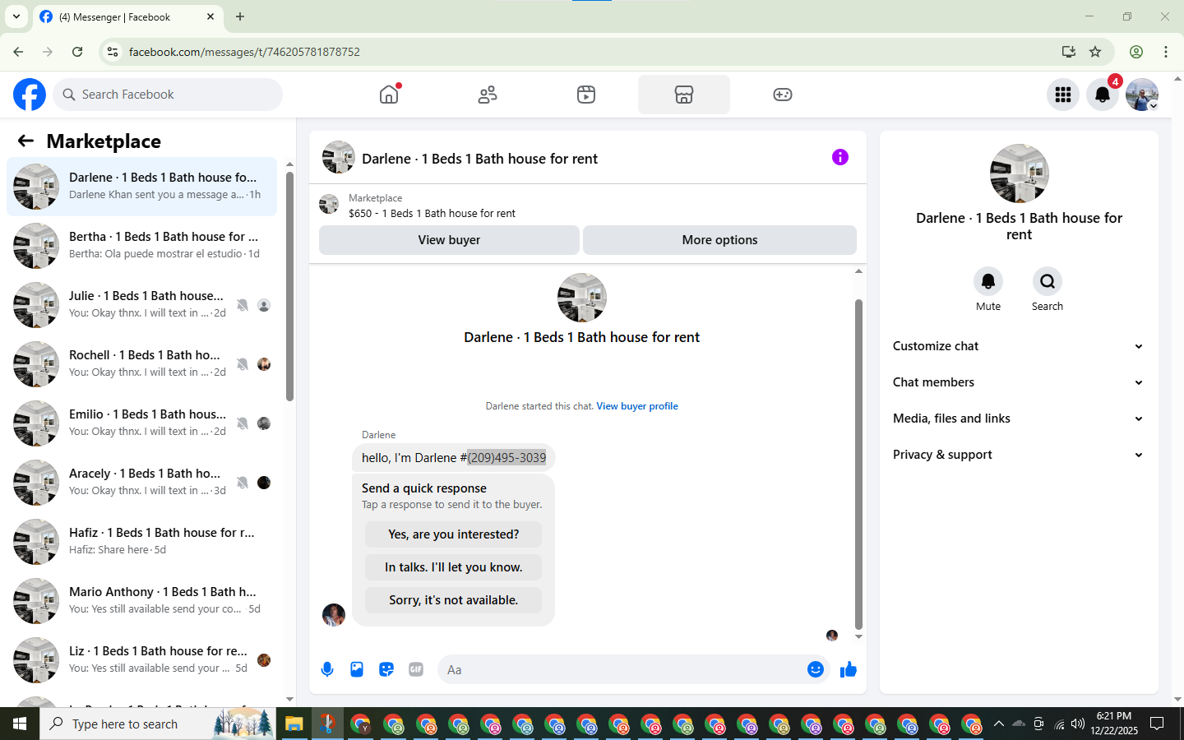This screenshot has height=740, width=1184.
Task: Open the tab search dropdown arrow
Action: click(x=16, y=16)
